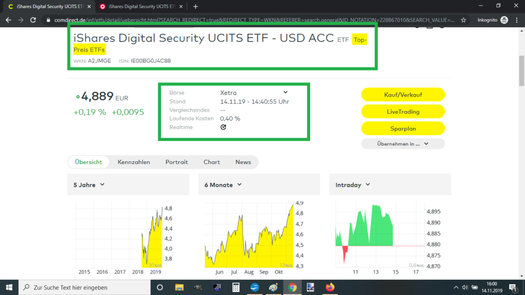Select the Übersicht tab
Image resolution: width=525 pixels, height=295 pixels.
88,162
